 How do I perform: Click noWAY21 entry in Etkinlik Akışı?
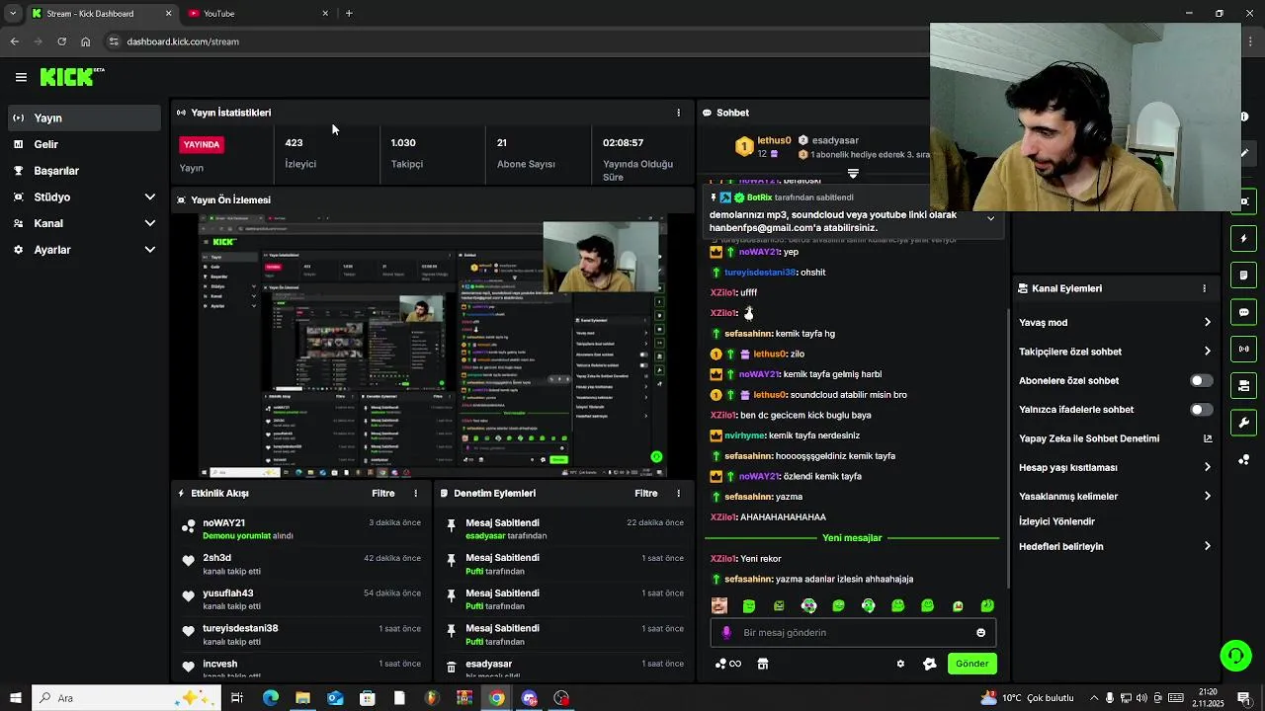coord(300,528)
